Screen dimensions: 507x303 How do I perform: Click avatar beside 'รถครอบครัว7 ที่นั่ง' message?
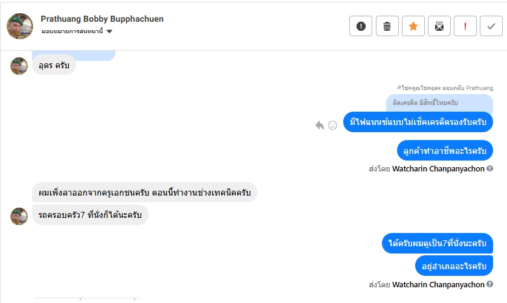[x=19, y=215]
